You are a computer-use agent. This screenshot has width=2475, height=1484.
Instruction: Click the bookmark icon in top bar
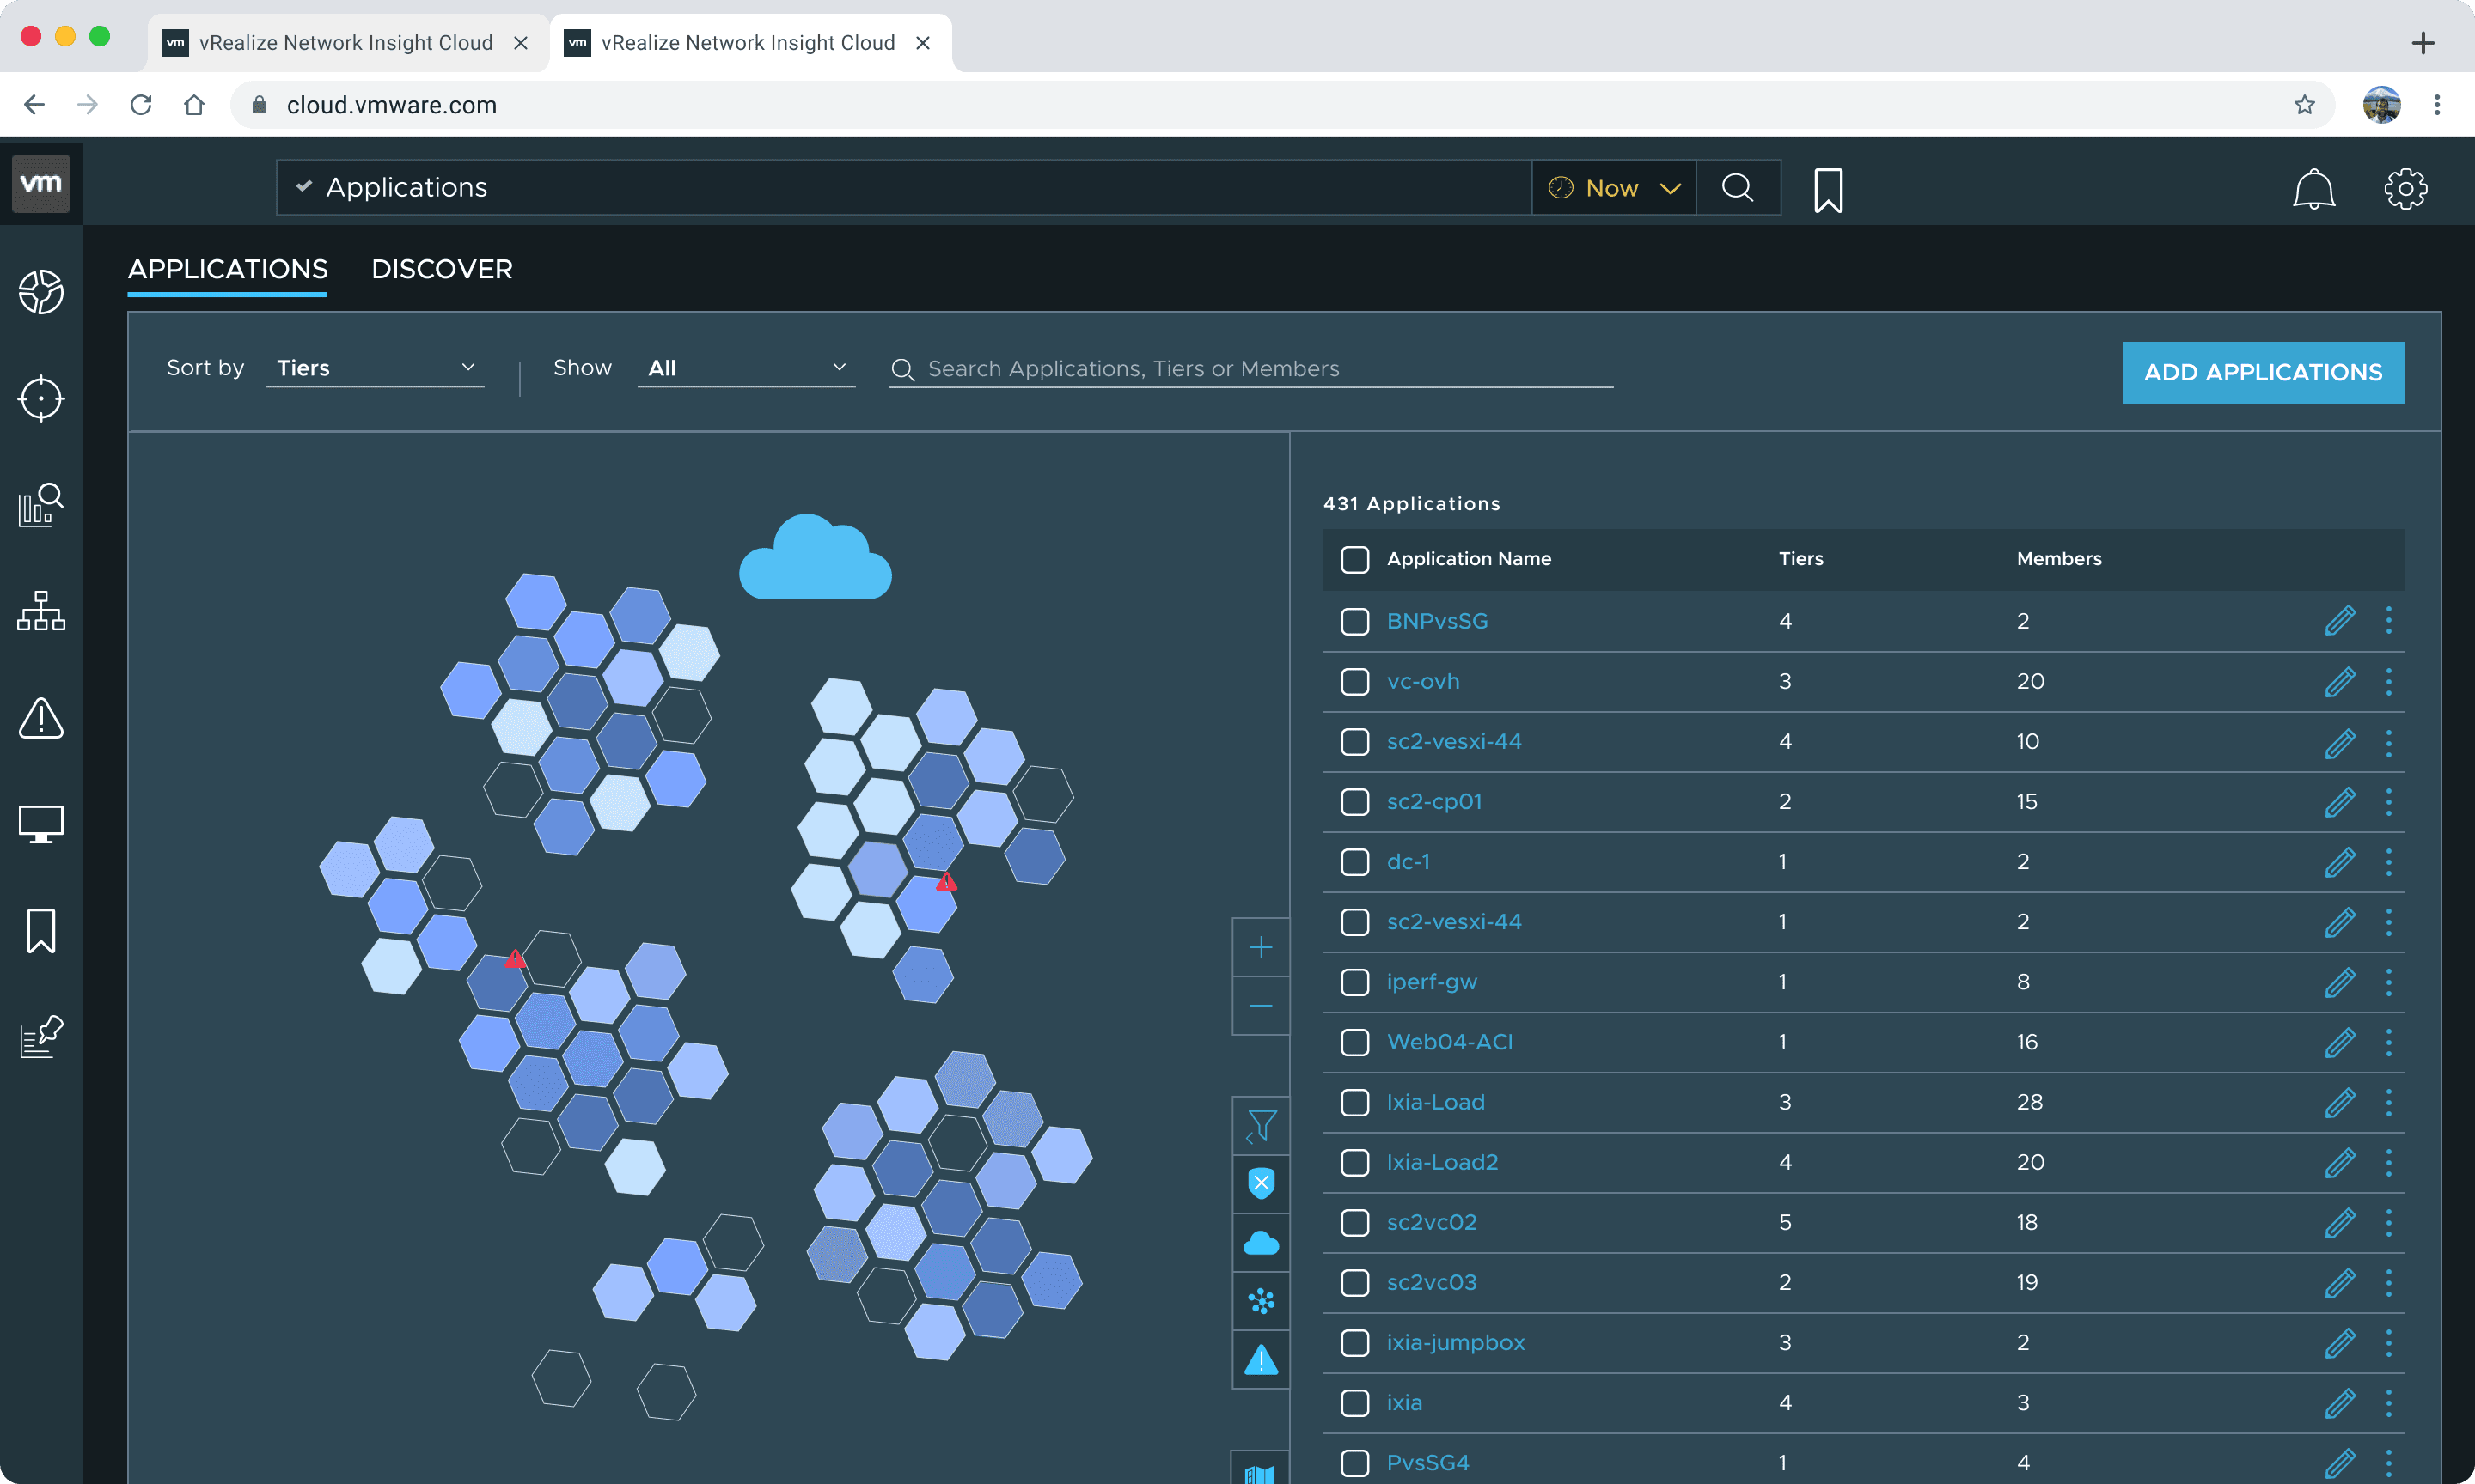click(x=1829, y=189)
